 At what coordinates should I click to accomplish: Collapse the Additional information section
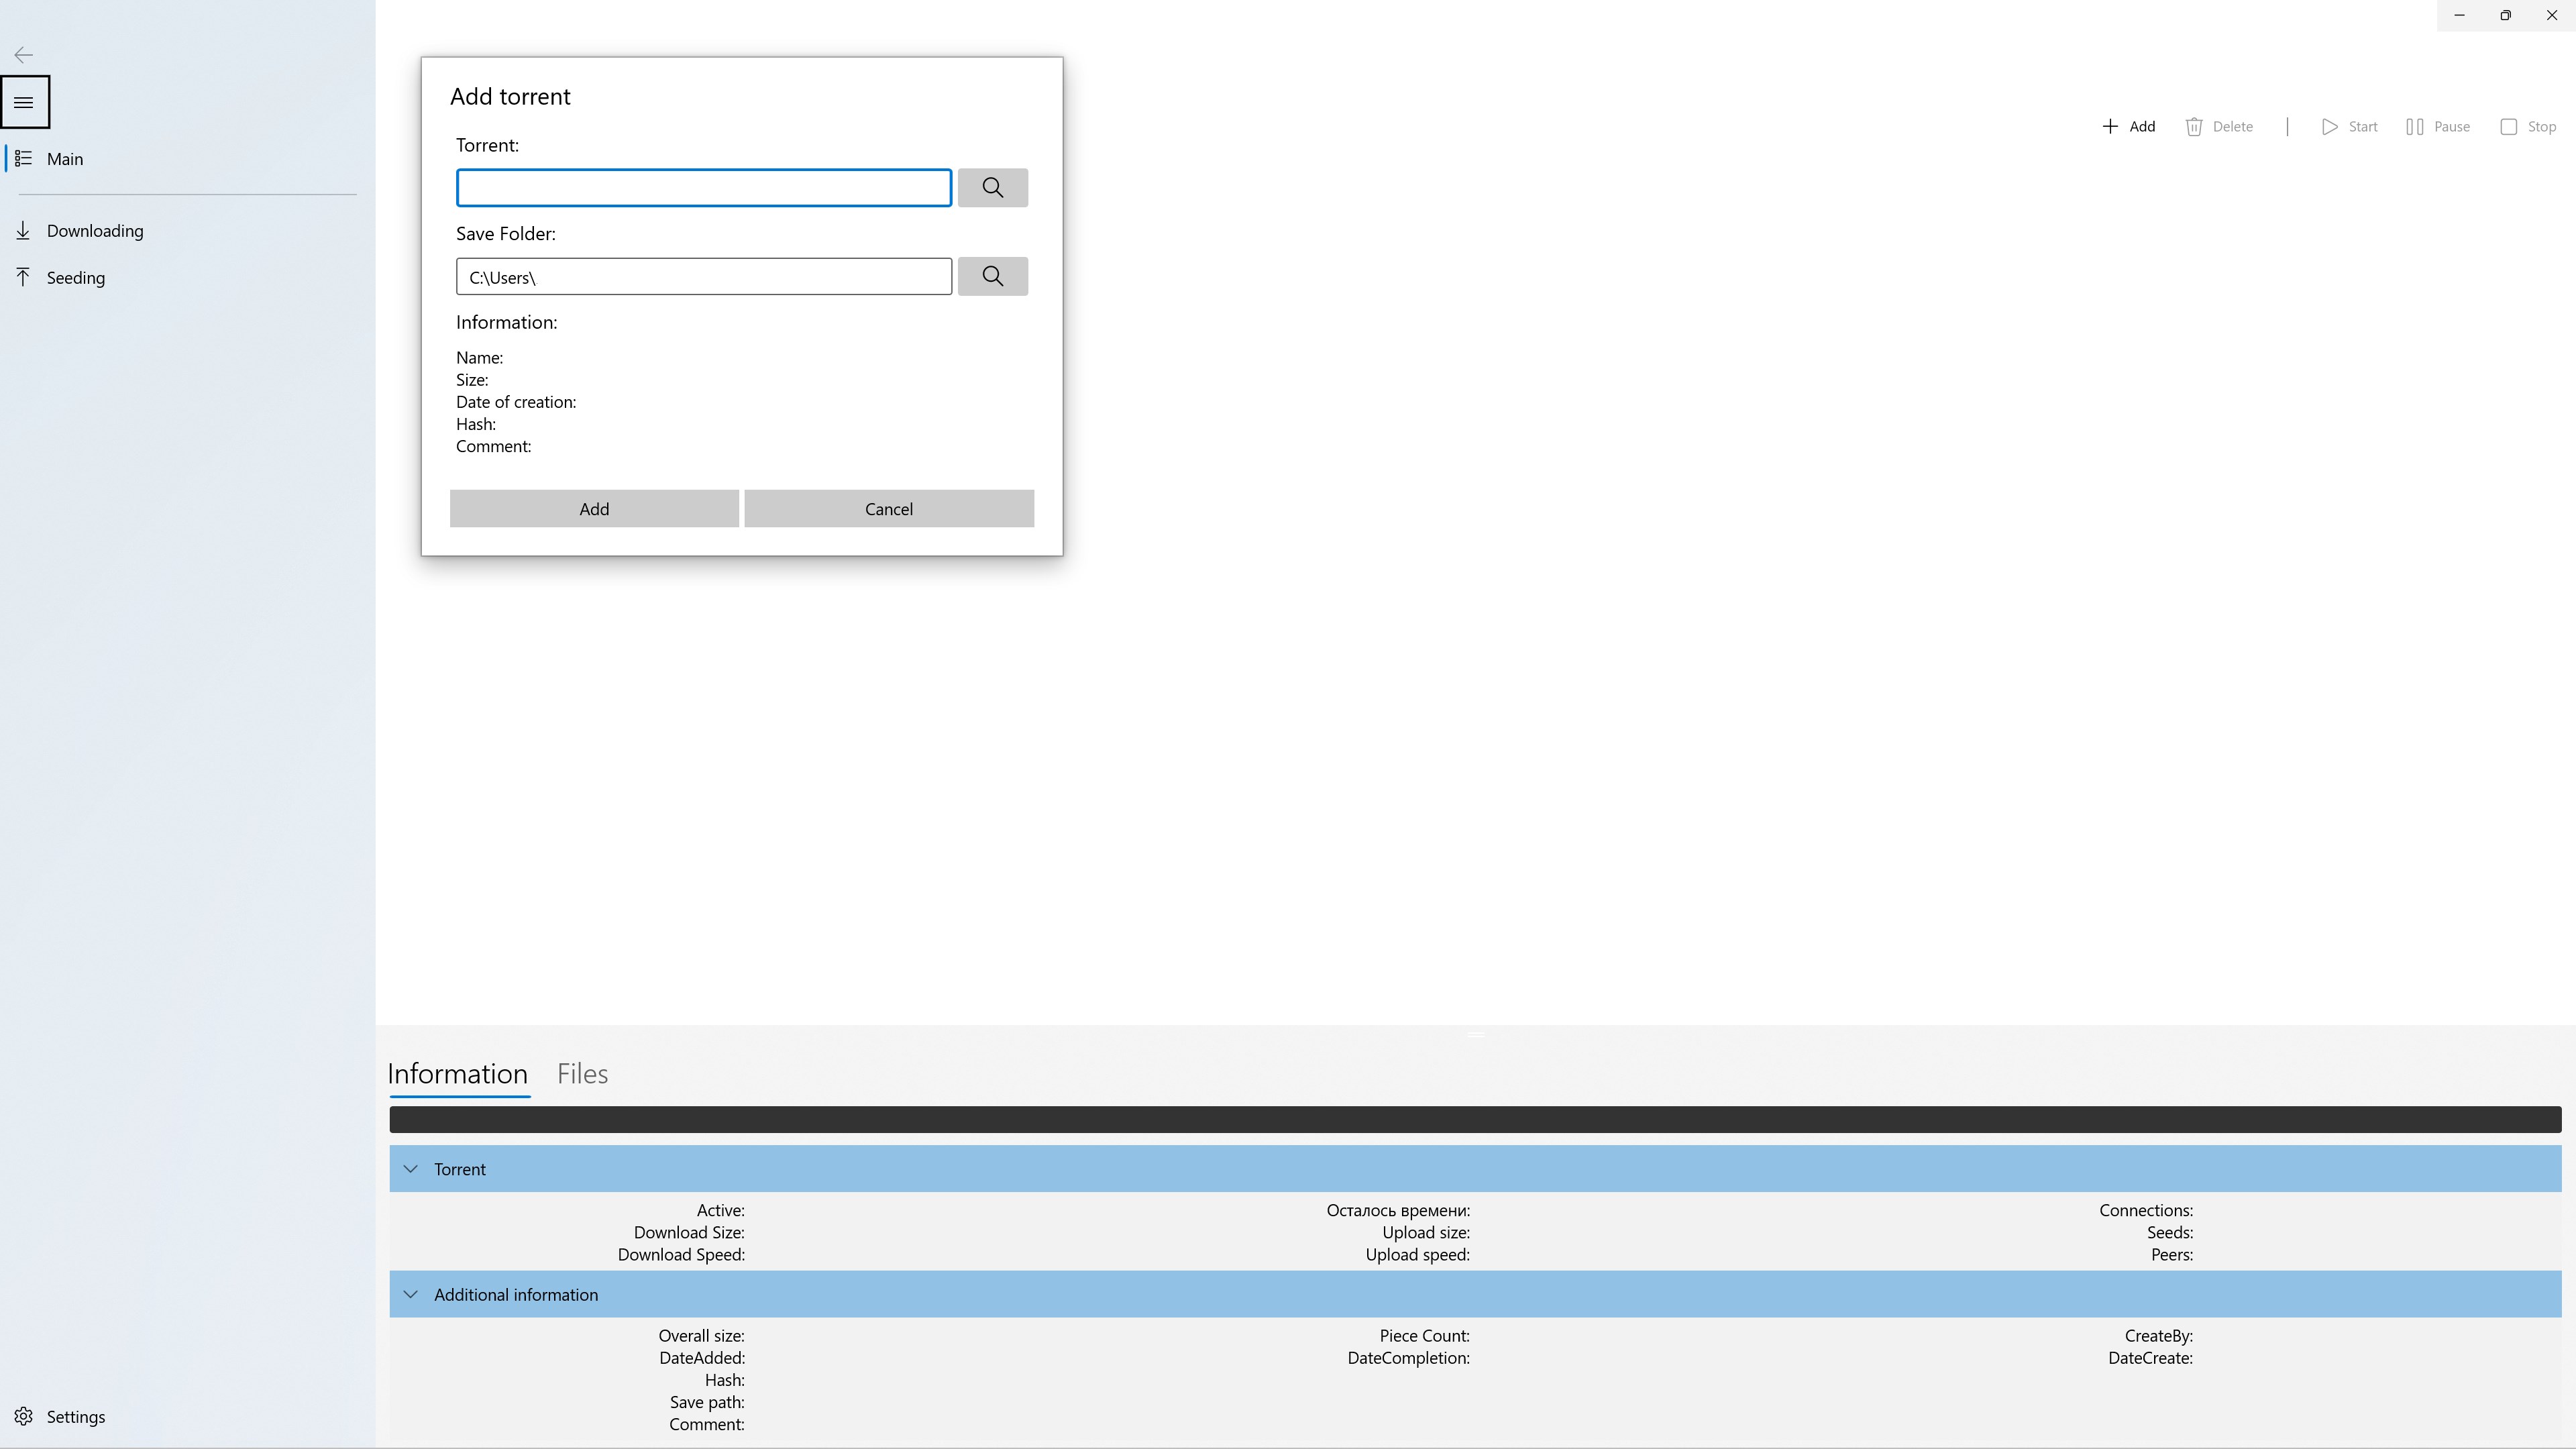point(410,1294)
